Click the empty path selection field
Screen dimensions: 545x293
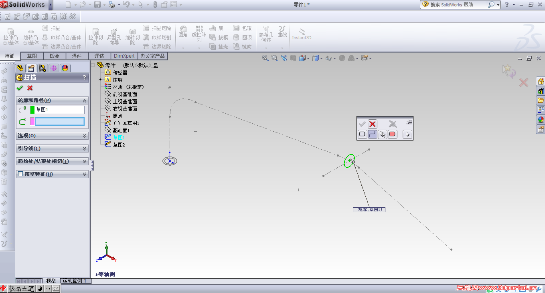60,121
